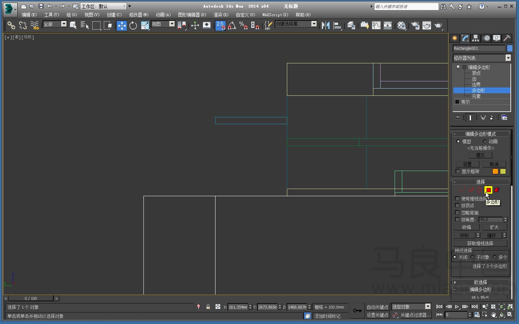Click the 扩大 button
Screen dimensions: 519x324
494,228
